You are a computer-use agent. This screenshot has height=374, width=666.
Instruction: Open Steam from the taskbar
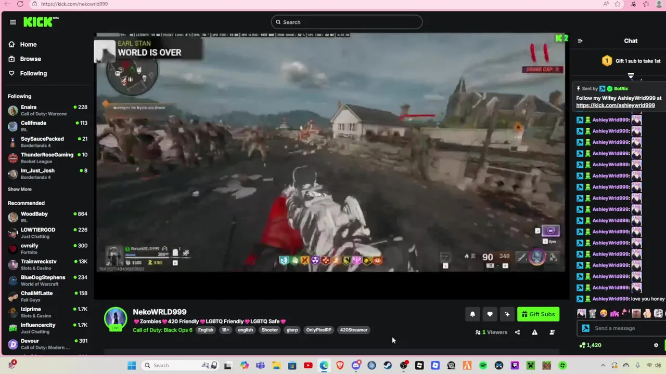click(388, 365)
